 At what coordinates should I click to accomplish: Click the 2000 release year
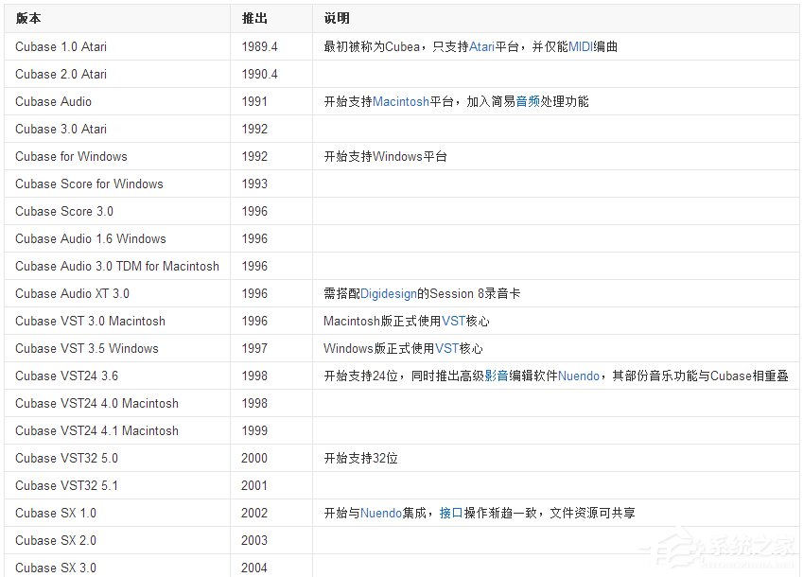pyautogui.click(x=254, y=458)
